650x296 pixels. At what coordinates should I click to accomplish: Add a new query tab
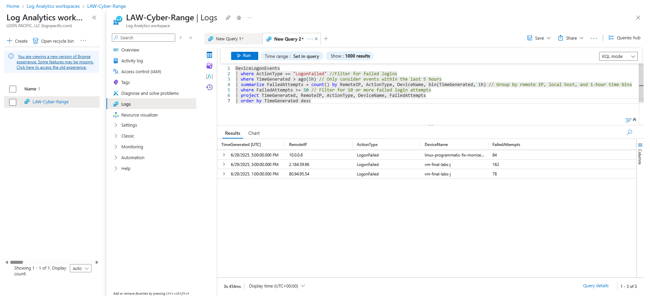326,39
